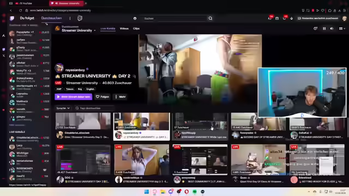Select the Live-Kanäle tab

pos(108,28)
